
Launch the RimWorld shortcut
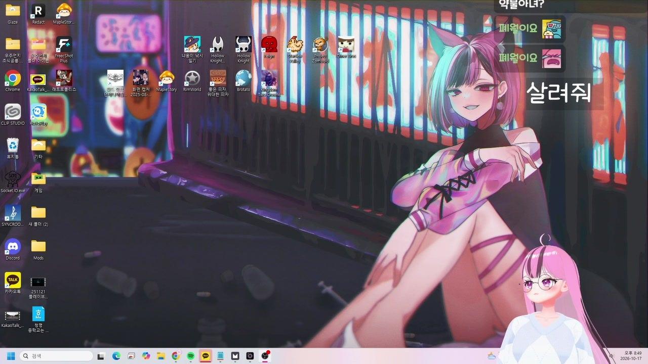192,81
